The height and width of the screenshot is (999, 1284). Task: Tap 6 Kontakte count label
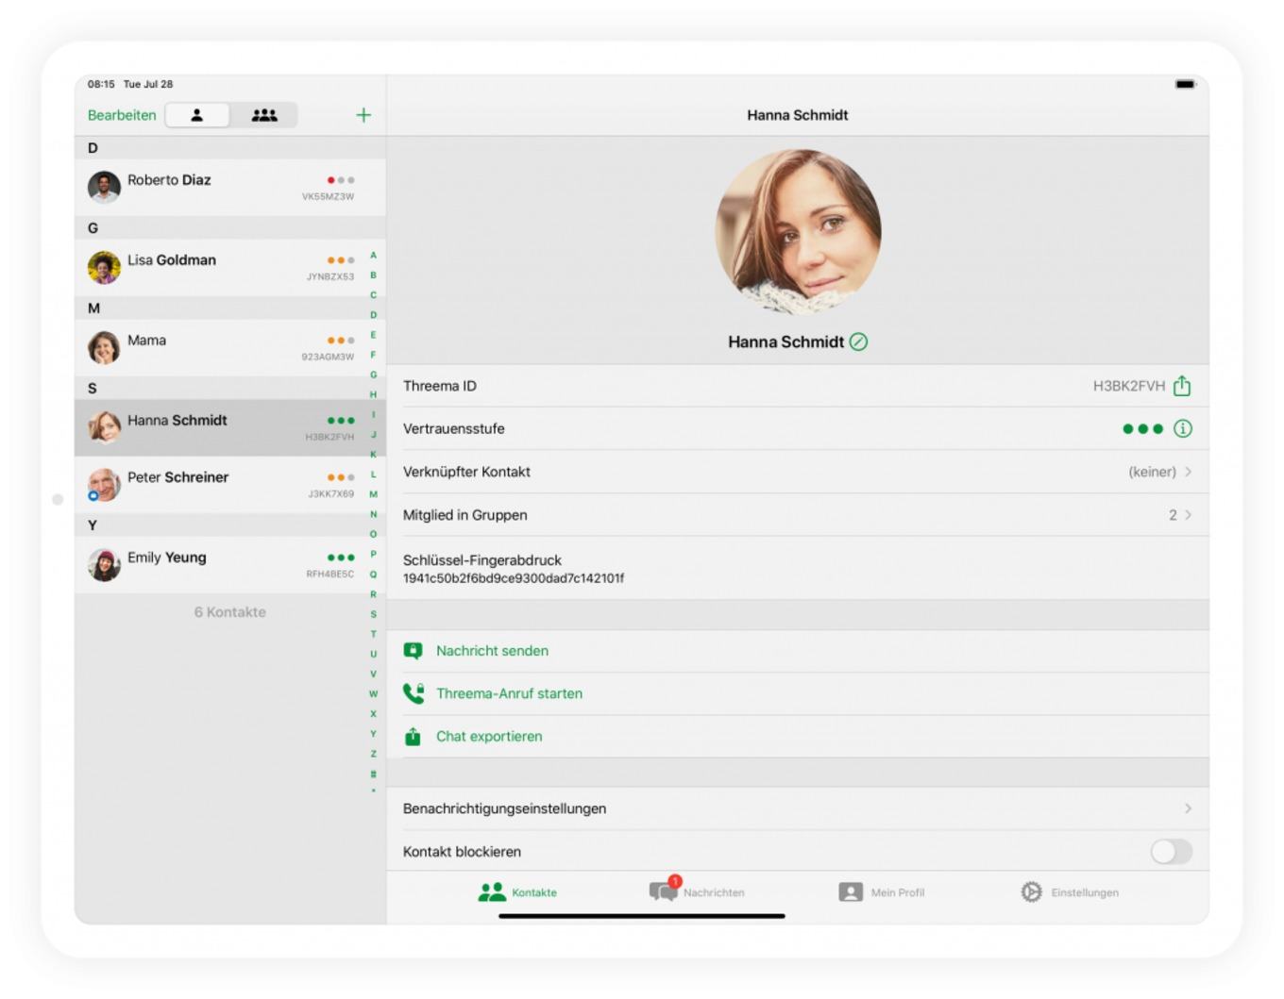[x=230, y=612]
